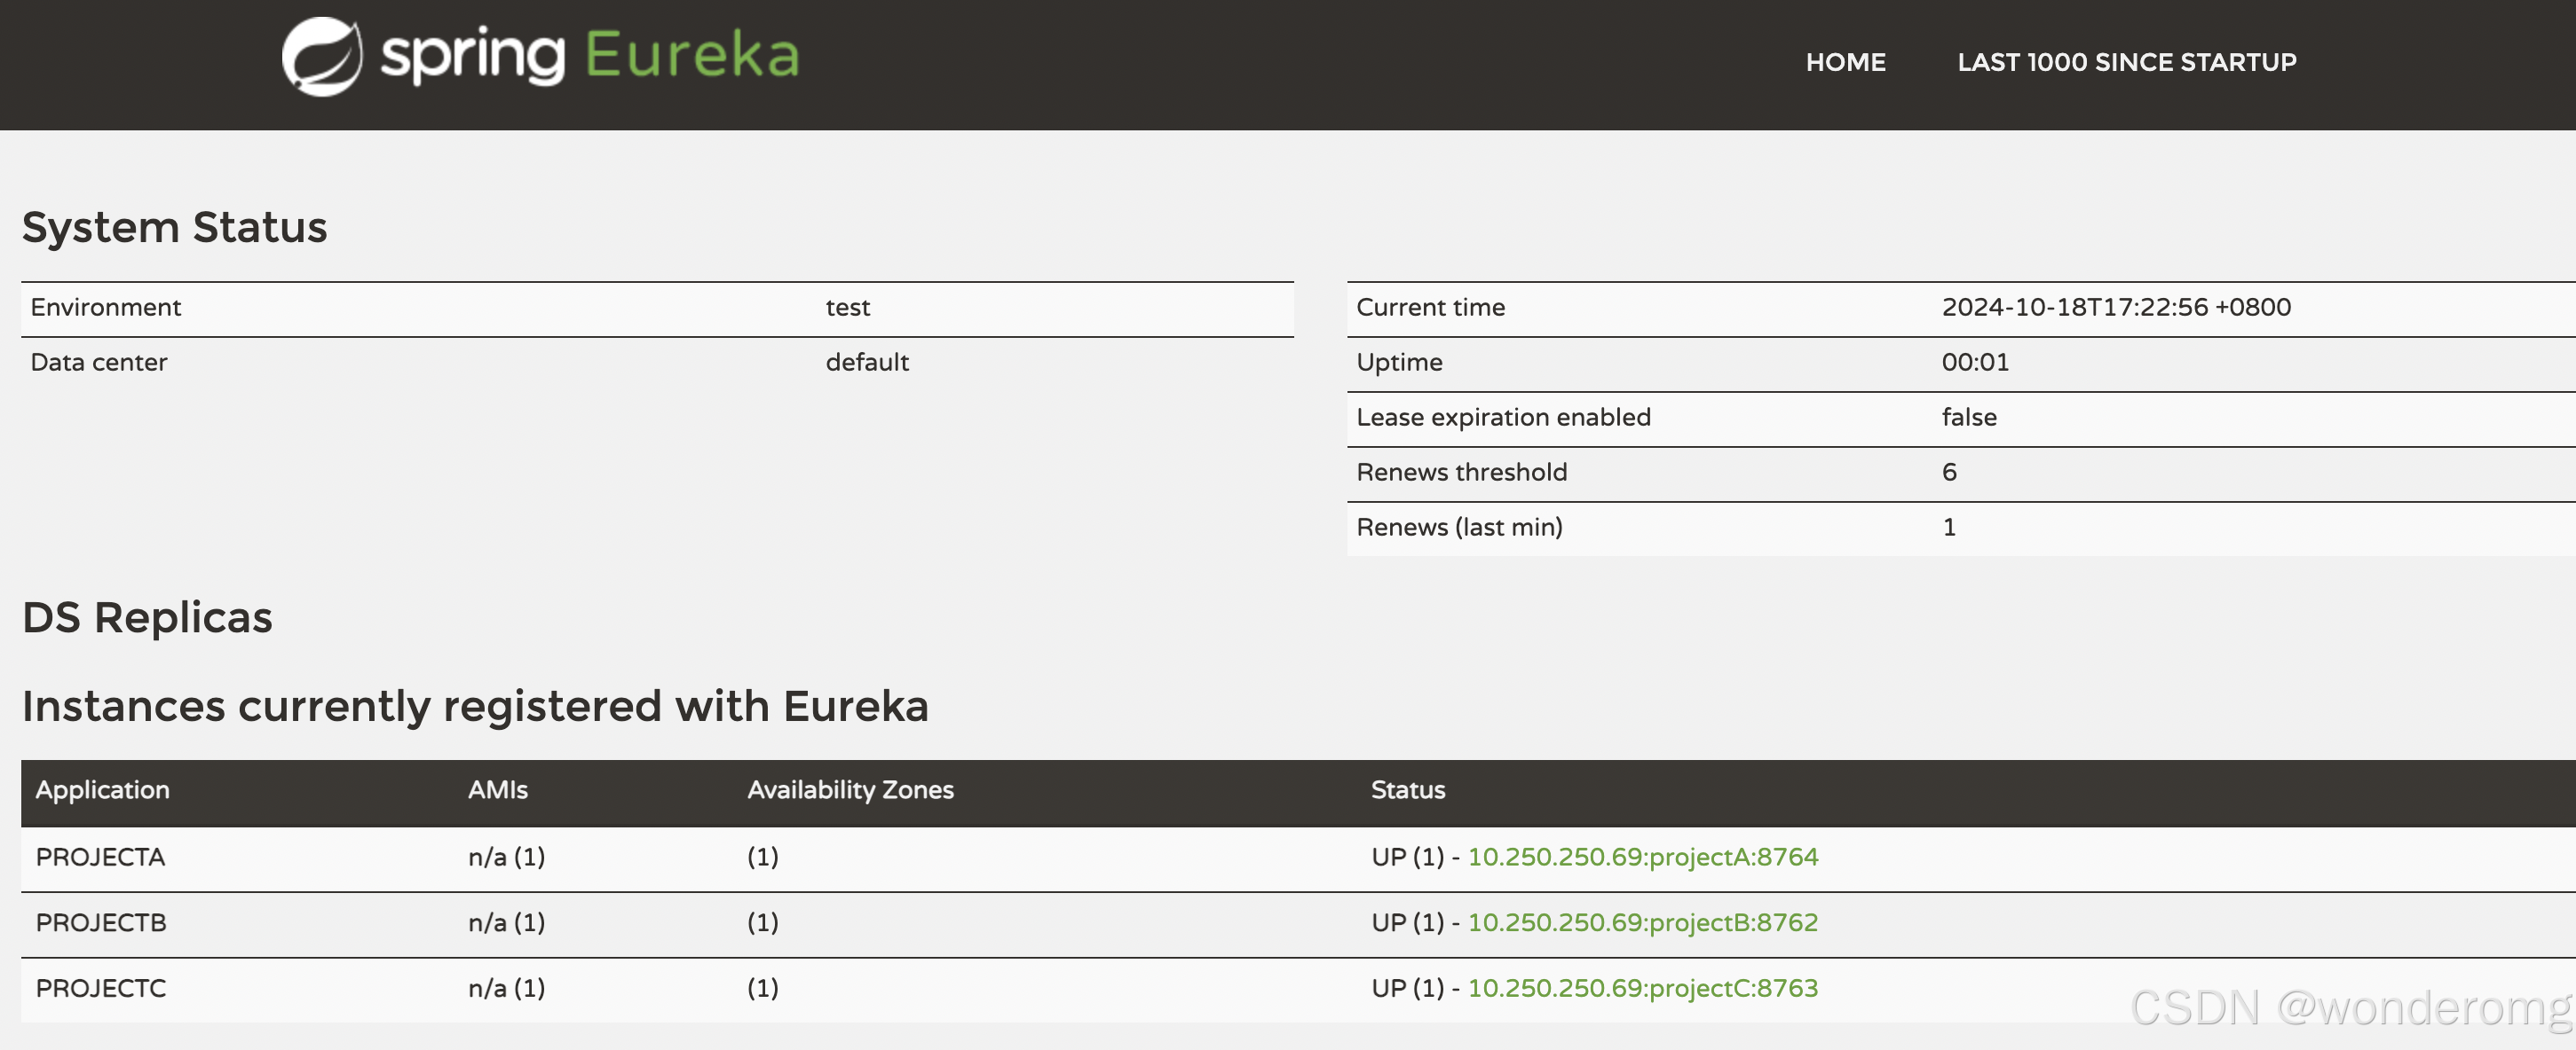Click the Status column header

pos(1407,790)
